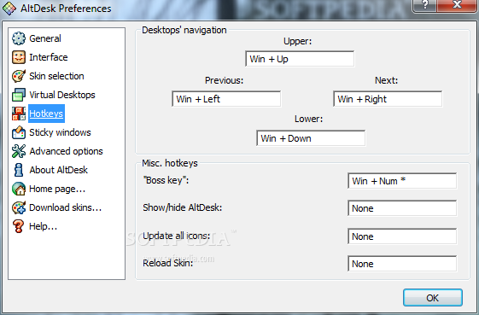This screenshot has width=479, height=315.
Task: Click the Show/hide AltDesk: label
Action: coord(183,207)
